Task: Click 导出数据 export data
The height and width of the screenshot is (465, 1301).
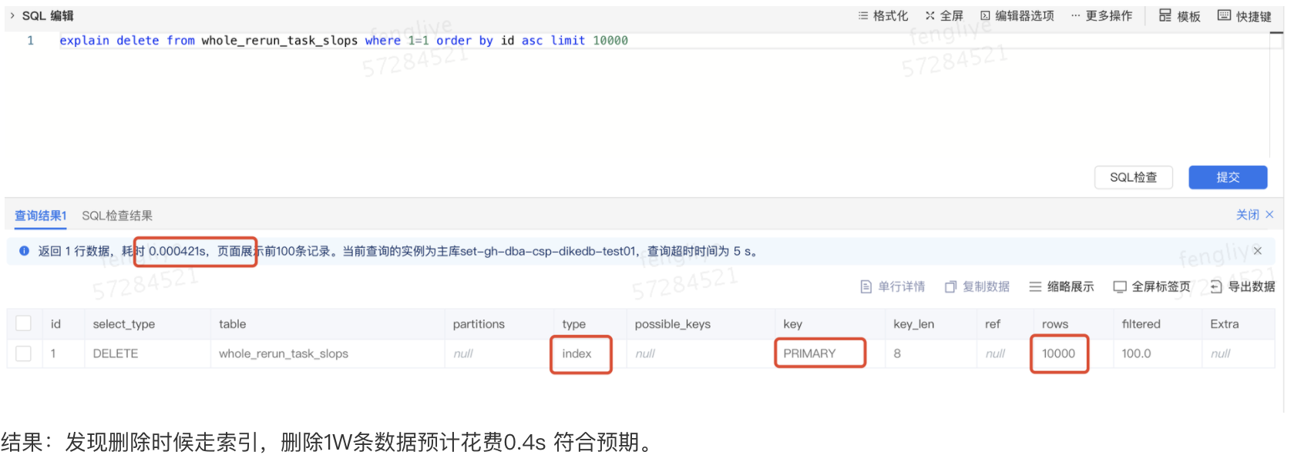Action: coord(1242,286)
